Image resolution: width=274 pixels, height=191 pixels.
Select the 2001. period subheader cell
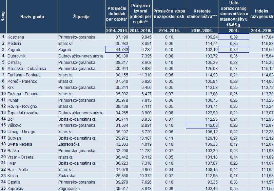(x=234, y=31)
